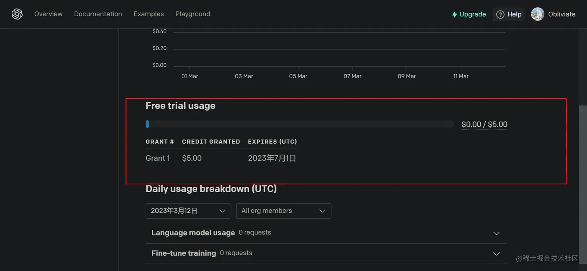
Task: Switch to the Playground tab
Action: click(x=193, y=14)
